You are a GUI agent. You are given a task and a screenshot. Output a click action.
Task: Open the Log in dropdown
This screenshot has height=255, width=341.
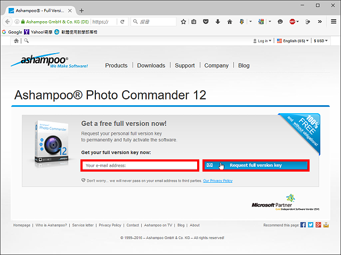262,41
